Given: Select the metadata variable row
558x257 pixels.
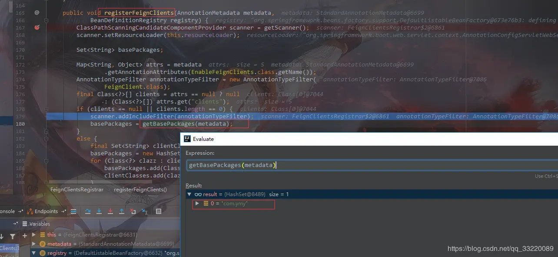Looking at the screenshot, I should coord(106,244).
